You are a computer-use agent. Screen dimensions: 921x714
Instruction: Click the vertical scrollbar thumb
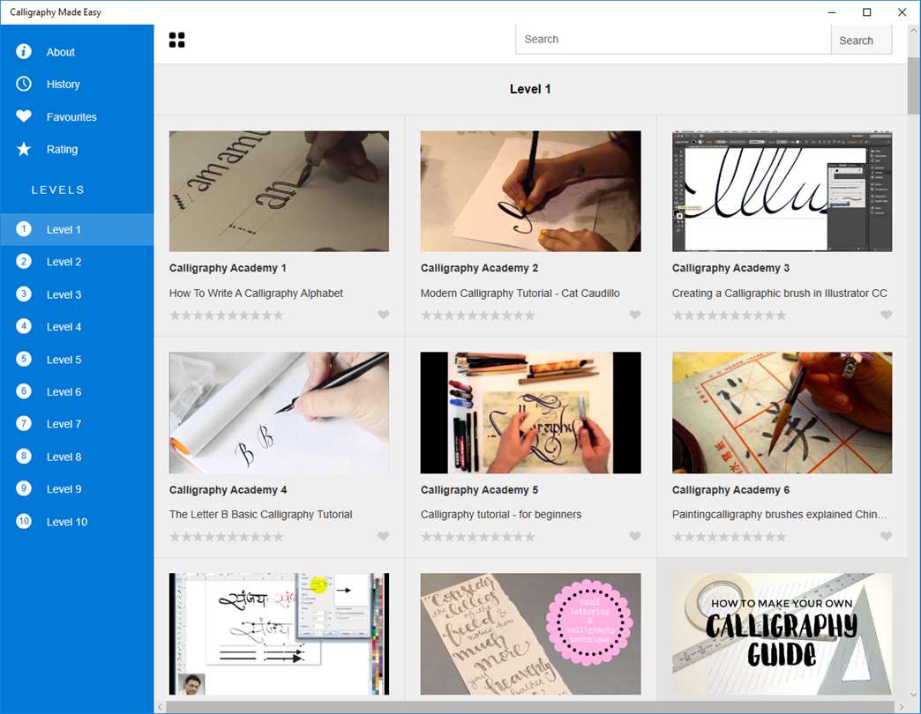point(913,86)
